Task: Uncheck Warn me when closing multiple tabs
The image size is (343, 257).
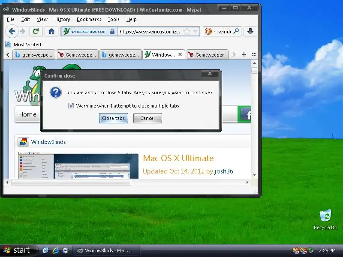Action: point(71,106)
